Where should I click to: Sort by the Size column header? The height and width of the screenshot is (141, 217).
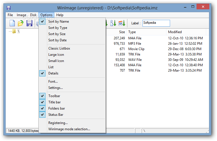[116, 32]
